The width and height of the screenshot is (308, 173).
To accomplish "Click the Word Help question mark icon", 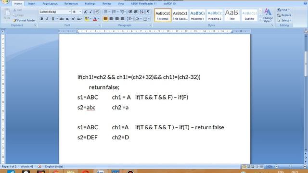I will [306, 3].
